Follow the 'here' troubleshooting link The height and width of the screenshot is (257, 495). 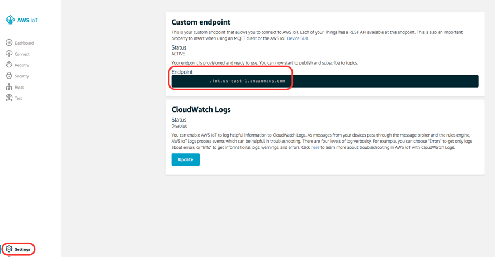pyautogui.click(x=315, y=147)
